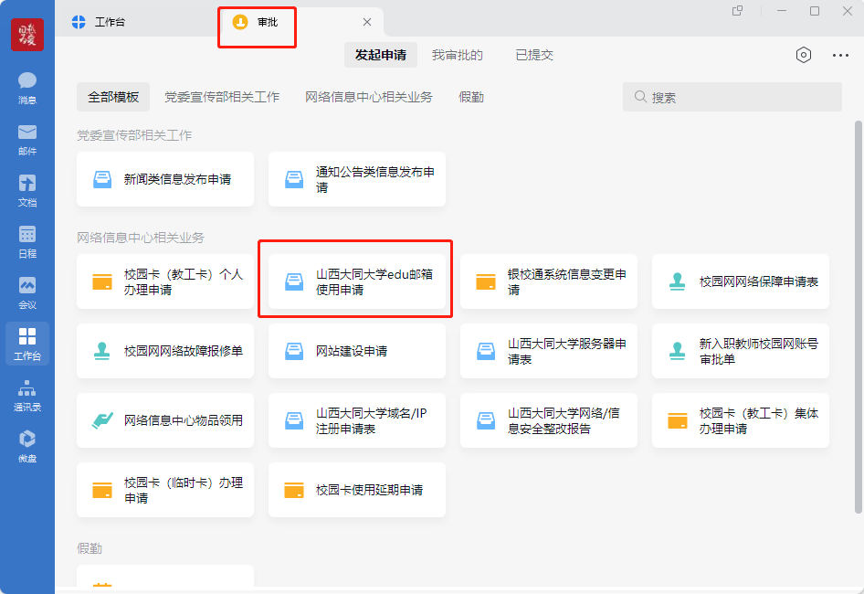Click the icon of 新闻类信息发布申请 card
Image resolution: width=864 pixels, height=594 pixels.
[x=102, y=179]
